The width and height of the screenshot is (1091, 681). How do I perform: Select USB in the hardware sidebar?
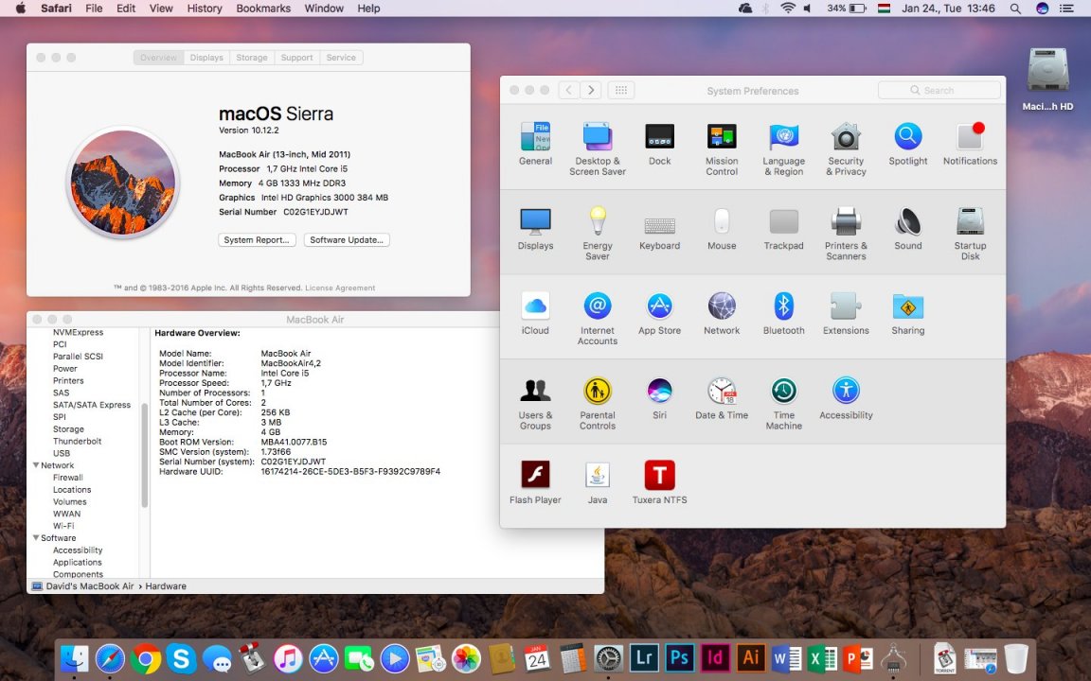click(x=62, y=453)
